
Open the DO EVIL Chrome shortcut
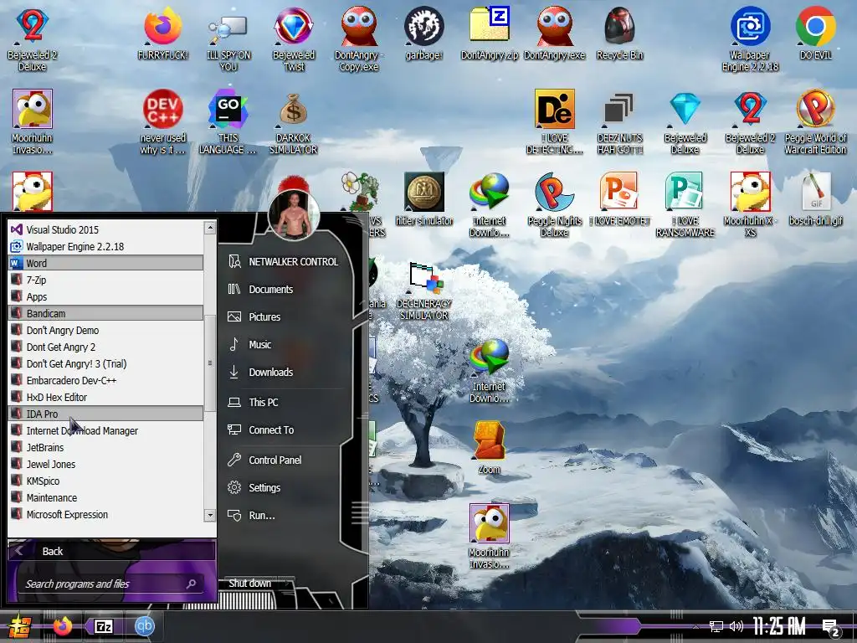click(815, 33)
